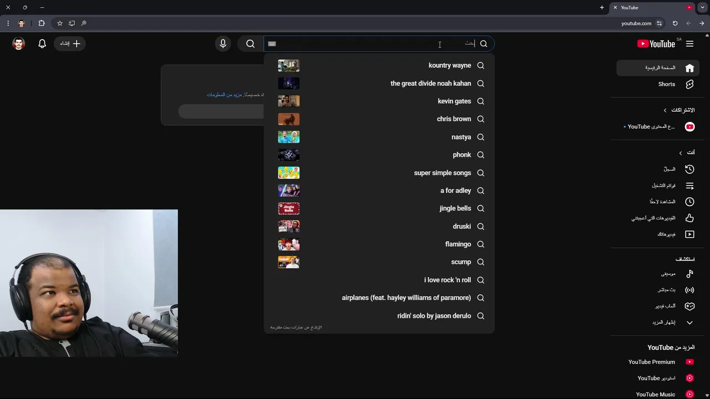Select suggestion 'flamingo'
This screenshot has width=710, height=399.
(379, 244)
